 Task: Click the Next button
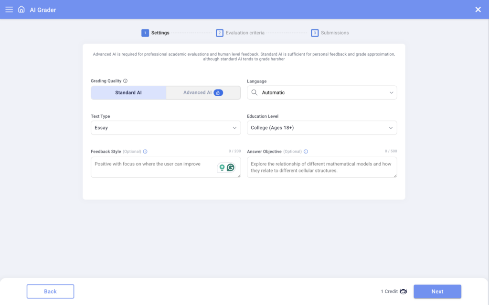click(437, 291)
